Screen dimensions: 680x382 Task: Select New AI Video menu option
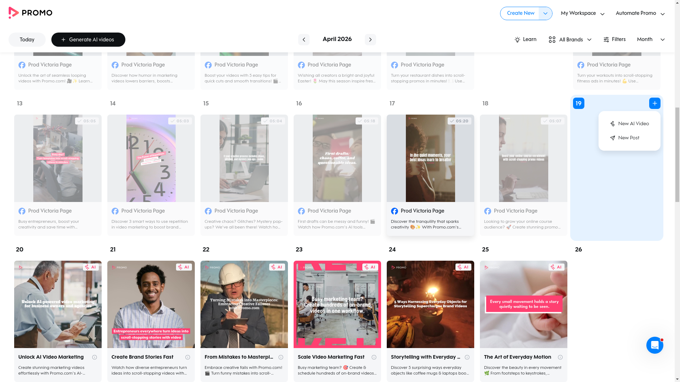pos(629,124)
